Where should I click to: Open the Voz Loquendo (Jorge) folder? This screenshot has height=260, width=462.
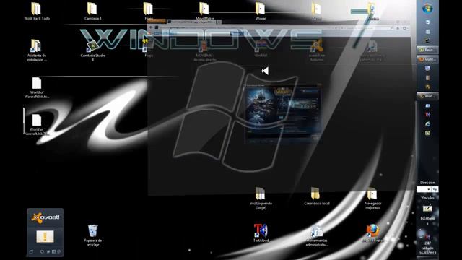point(261,198)
